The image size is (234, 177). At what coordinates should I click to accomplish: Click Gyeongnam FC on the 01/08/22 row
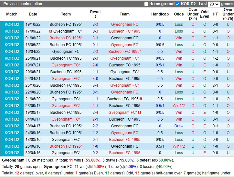point(125,38)
